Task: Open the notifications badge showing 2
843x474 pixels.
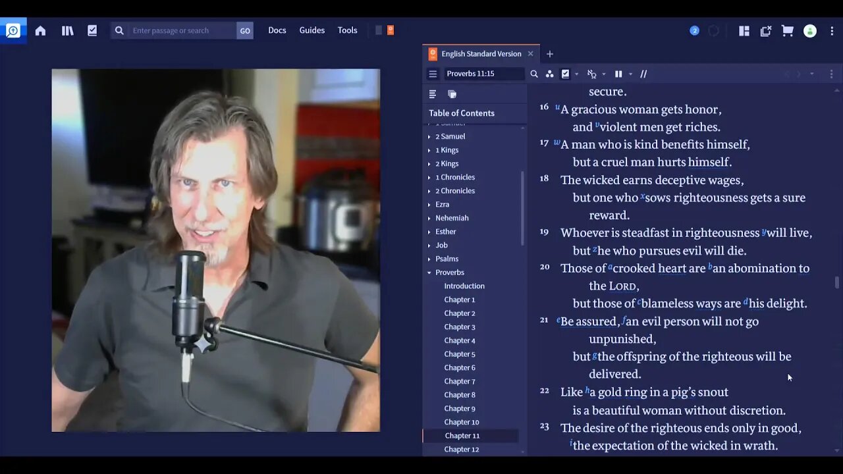Action: (x=694, y=30)
